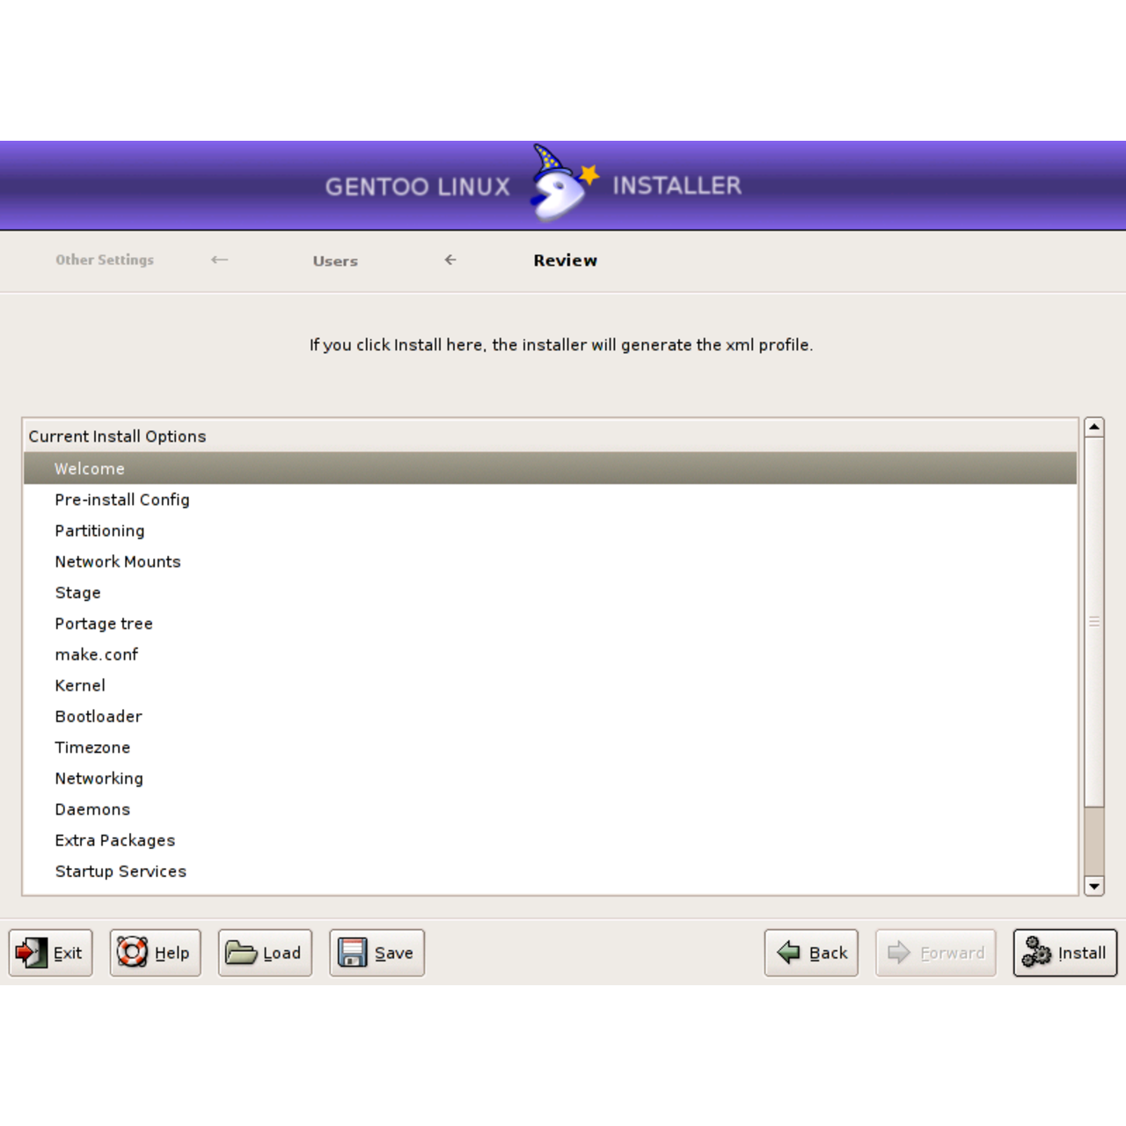The height and width of the screenshot is (1126, 1126).
Task: Select the Partitioning entry
Action: (x=99, y=530)
